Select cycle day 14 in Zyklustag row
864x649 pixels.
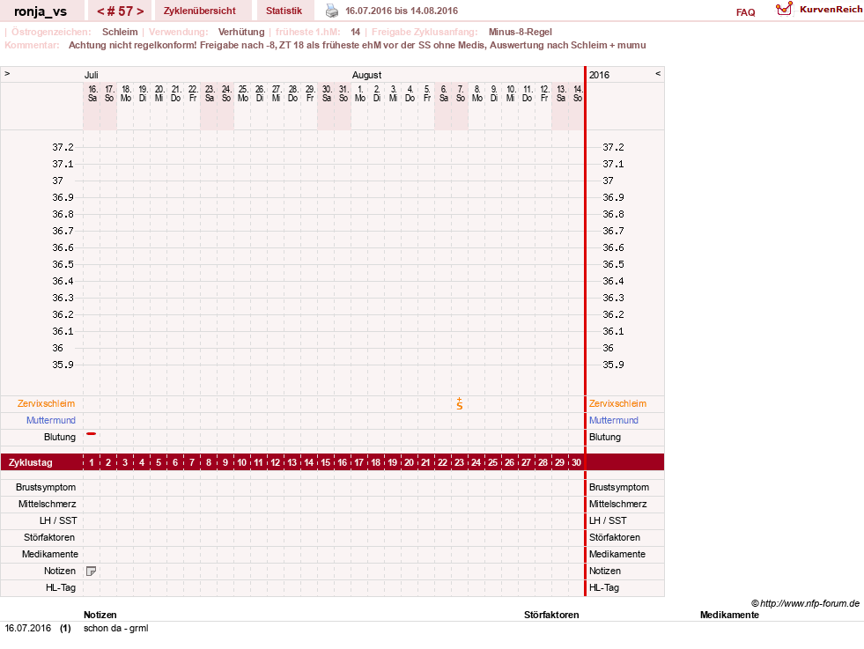pyautogui.click(x=309, y=462)
